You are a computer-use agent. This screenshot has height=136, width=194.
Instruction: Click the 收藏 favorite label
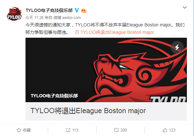[x=27, y=130]
